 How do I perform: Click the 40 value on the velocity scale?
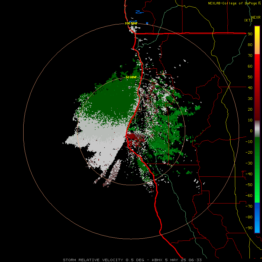point(250,88)
